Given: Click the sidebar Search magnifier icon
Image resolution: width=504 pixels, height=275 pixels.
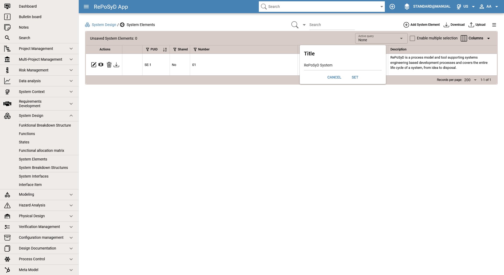Looking at the screenshot, I should point(7,38).
